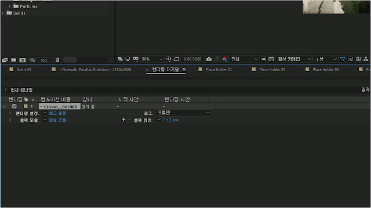
Task: Toggle pixel aspect ratio correction icon
Action: click(x=343, y=59)
